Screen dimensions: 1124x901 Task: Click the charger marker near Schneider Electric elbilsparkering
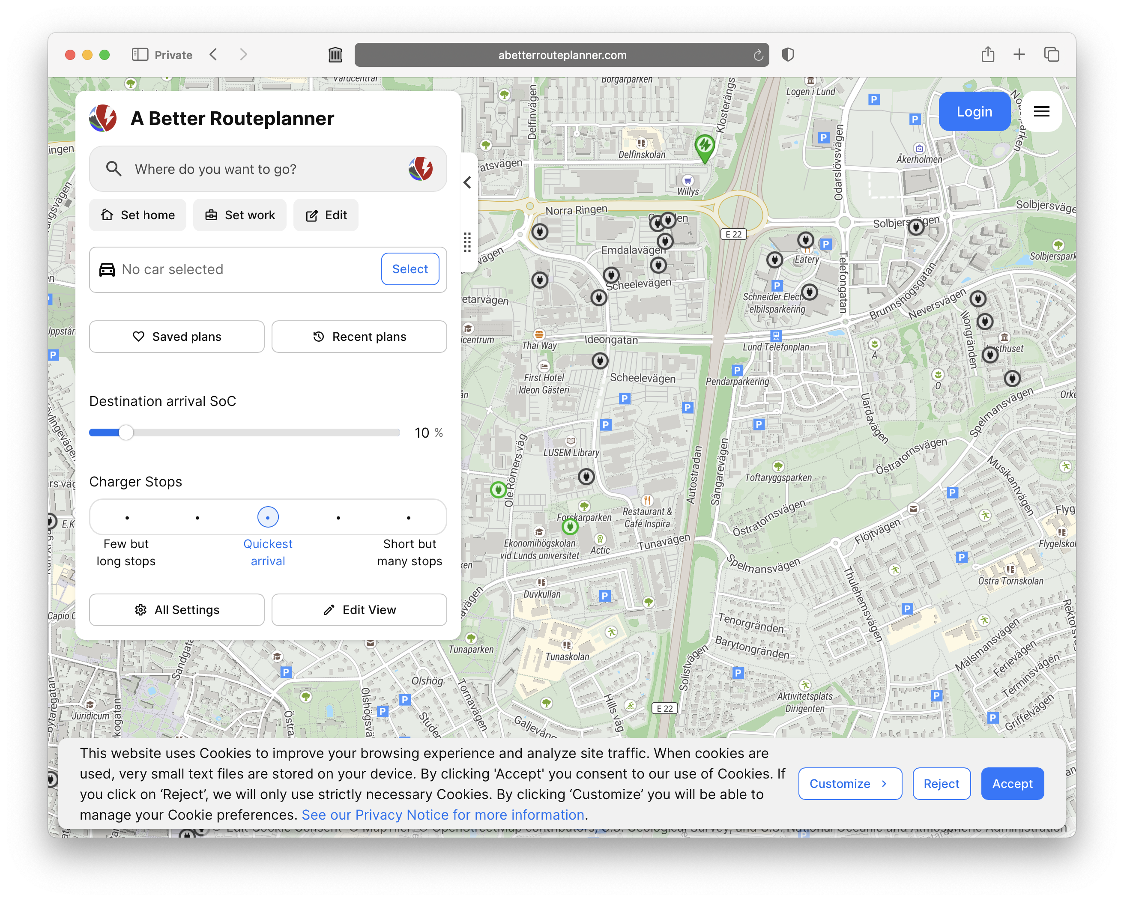coord(809,292)
